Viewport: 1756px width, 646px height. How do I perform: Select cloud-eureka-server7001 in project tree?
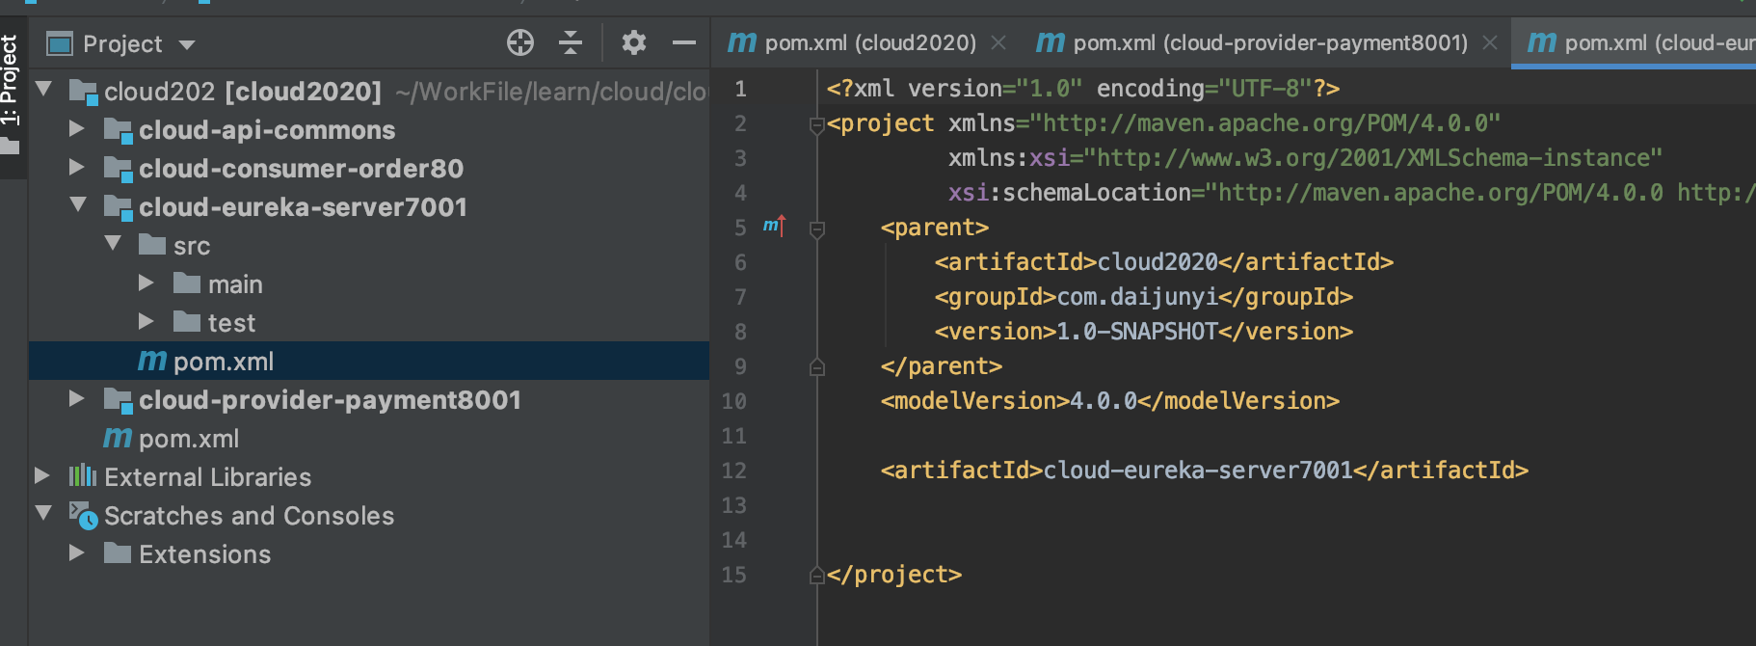tap(303, 207)
